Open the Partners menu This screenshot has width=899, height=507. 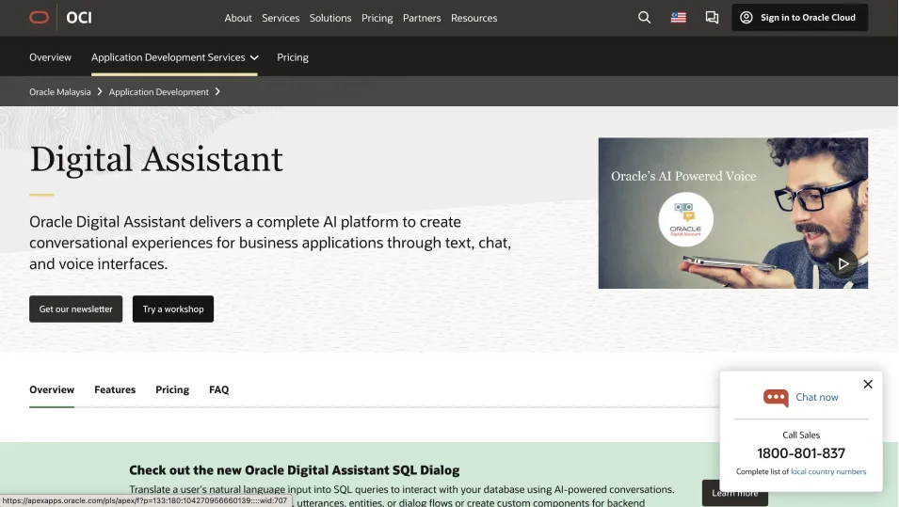point(422,18)
